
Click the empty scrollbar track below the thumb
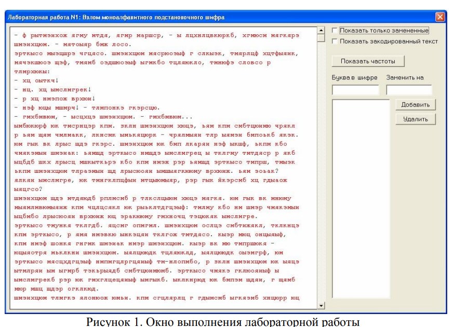(x=321, y=171)
